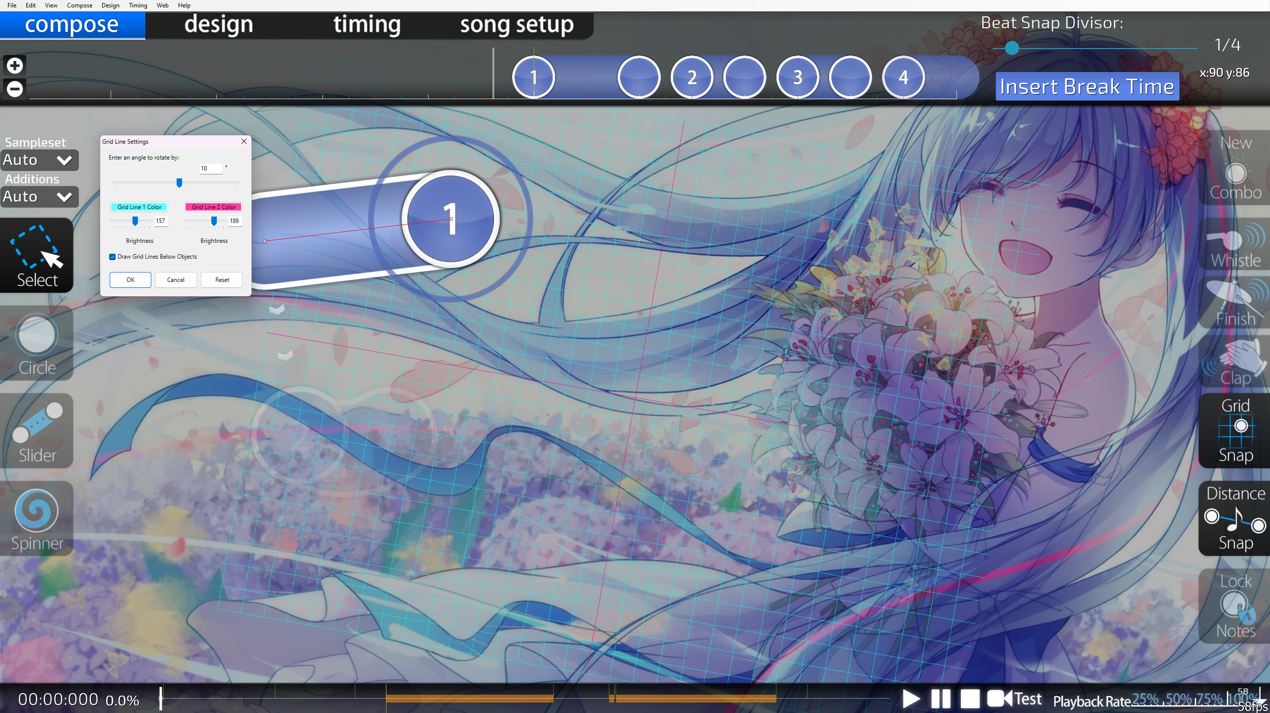Pick Grid Line 2 Color swatch

pyautogui.click(x=213, y=207)
